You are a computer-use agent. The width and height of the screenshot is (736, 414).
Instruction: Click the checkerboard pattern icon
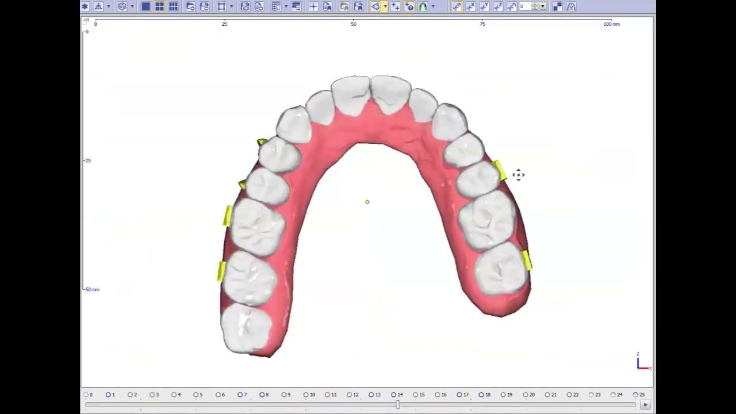557,7
